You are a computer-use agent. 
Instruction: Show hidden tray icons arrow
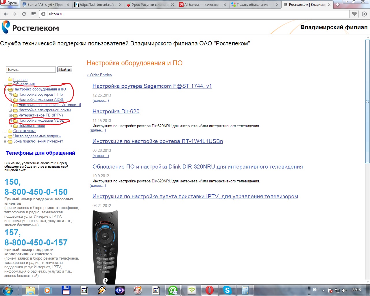pyautogui.click(x=323, y=291)
